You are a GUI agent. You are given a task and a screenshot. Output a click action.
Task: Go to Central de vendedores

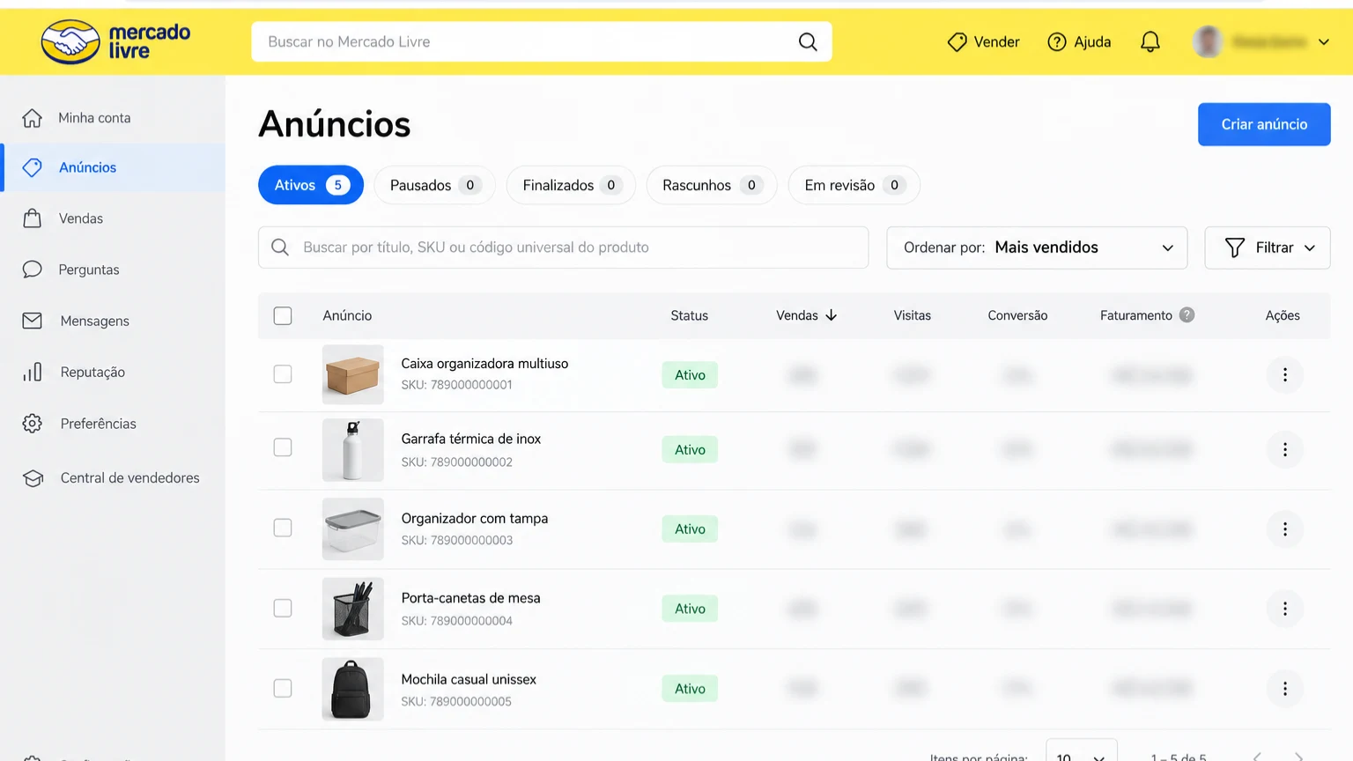coord(113,477)
